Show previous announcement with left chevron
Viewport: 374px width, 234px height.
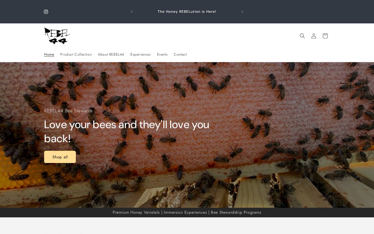pyautogui.click(x=132, y=12)
